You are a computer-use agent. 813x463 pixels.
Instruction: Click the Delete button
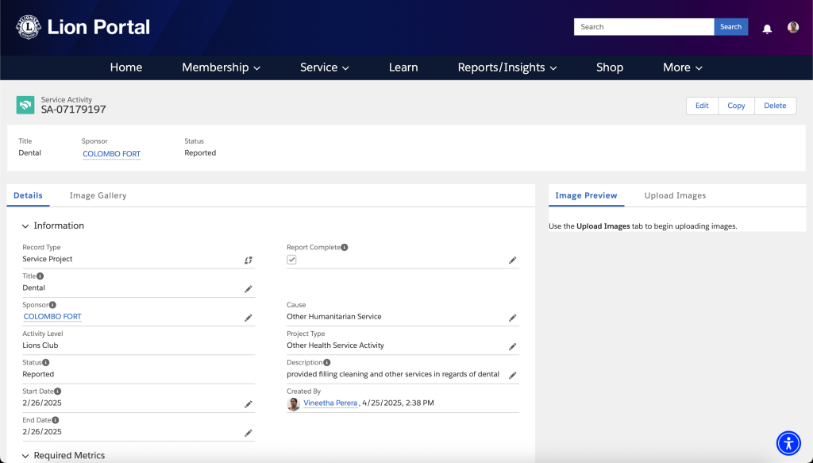[x=775, y=106]
